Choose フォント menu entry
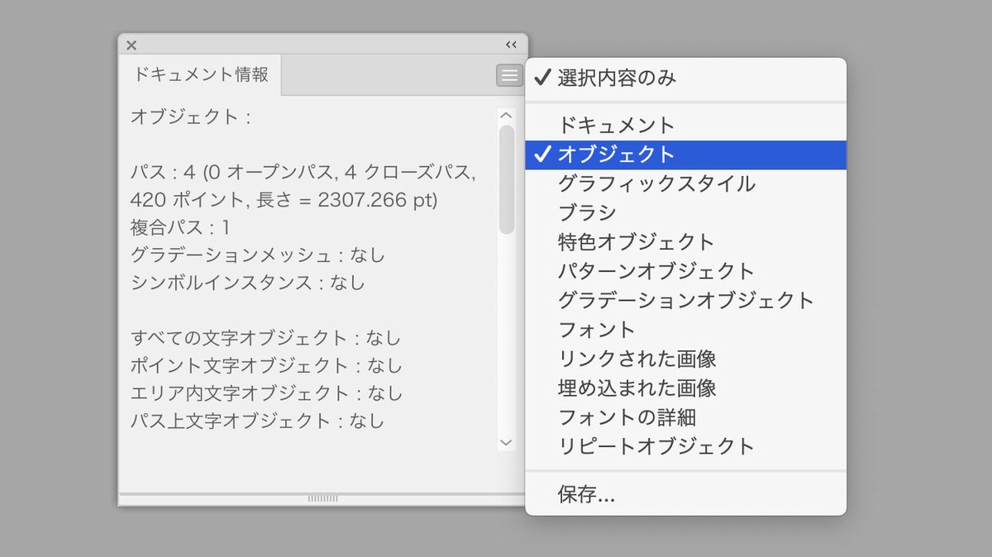 (686, 330)
